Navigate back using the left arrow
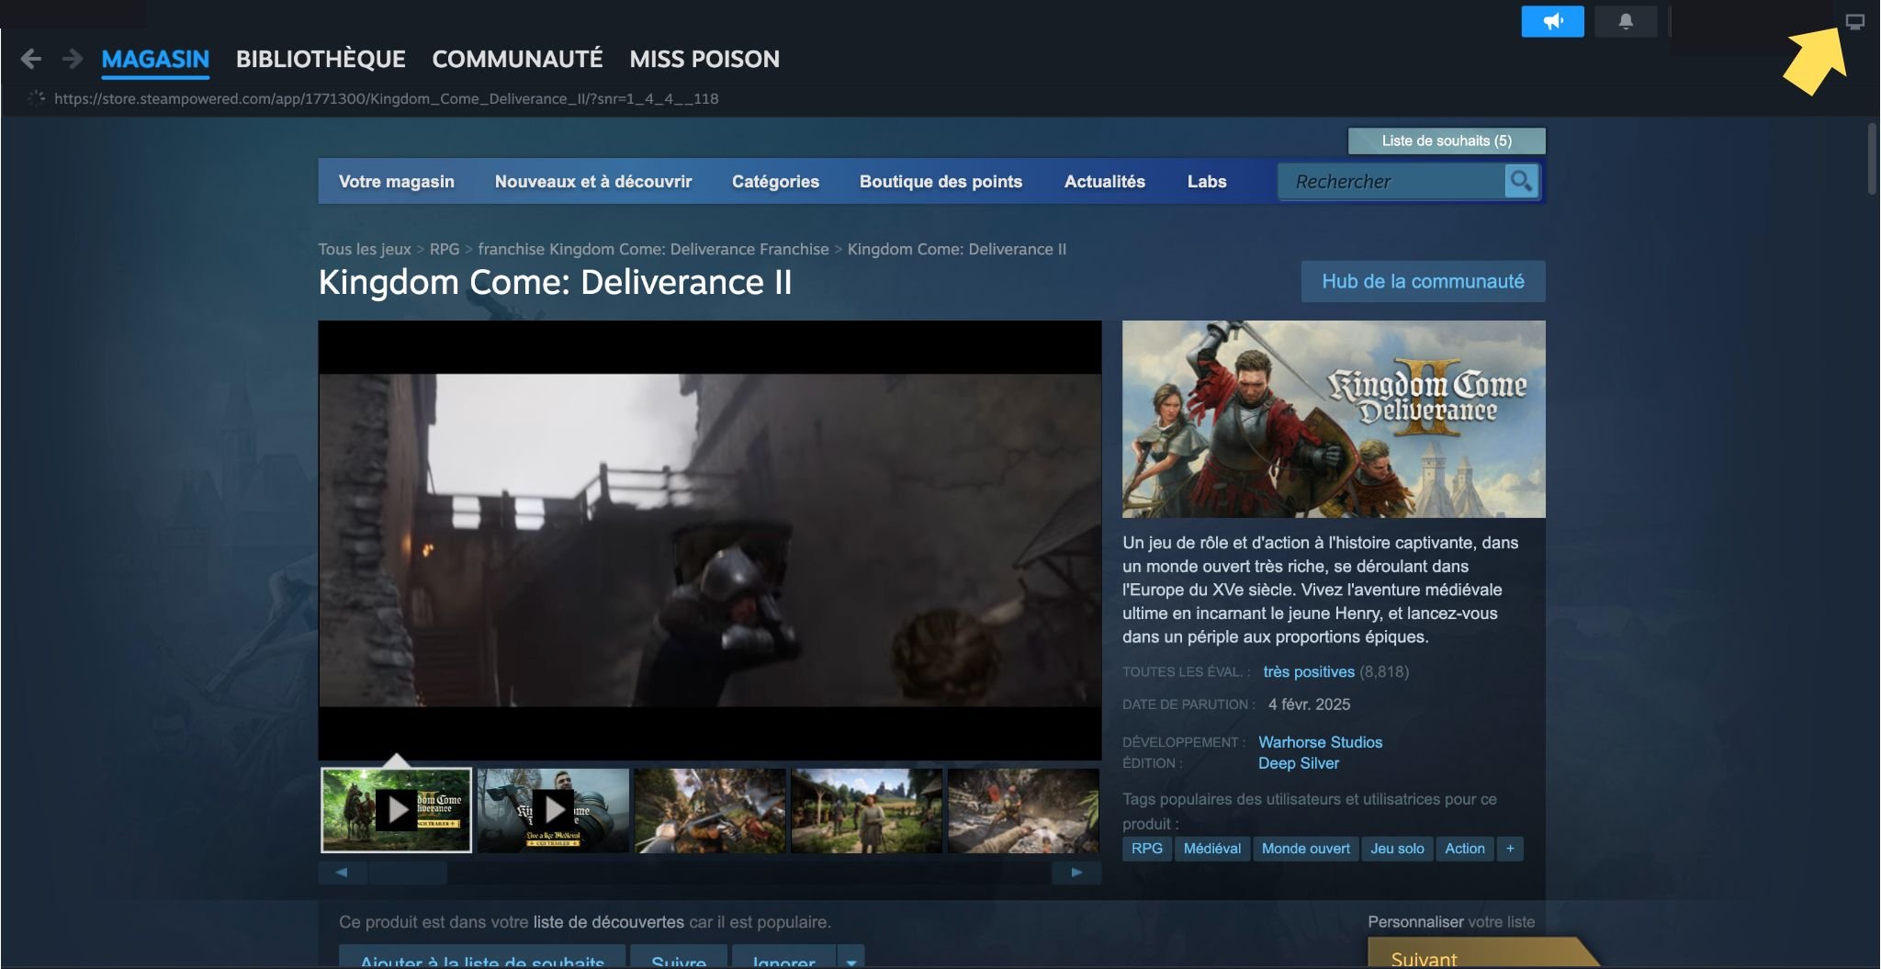This screenshot has height=969, width=1881. tap(32, 59)
